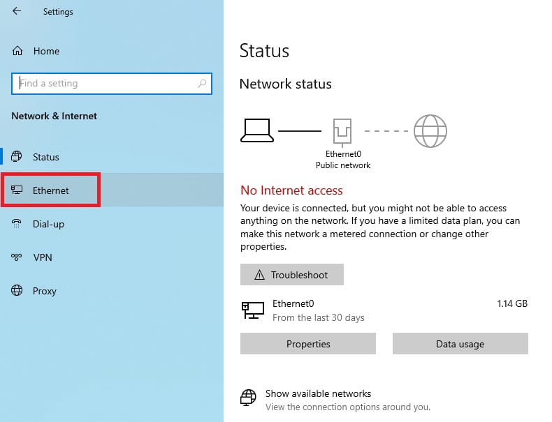Click the Ethernet0 adapter icon in diagram
Viewport: 552px width, 422px height.
342,132
